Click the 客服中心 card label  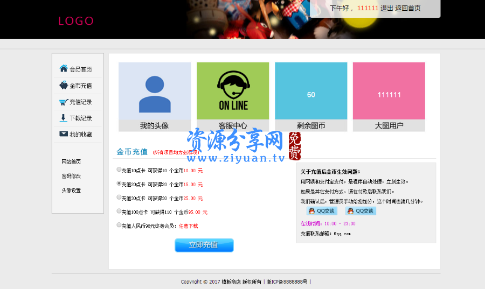[x=233, y=125]
